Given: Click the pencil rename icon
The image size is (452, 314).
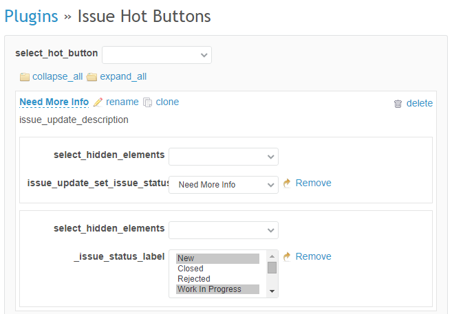Looking at the screenshot, I should 98,102.
